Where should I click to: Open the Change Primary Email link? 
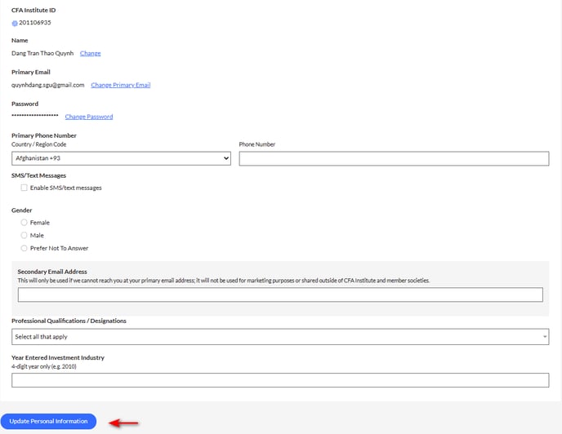(x=121, y=85)
